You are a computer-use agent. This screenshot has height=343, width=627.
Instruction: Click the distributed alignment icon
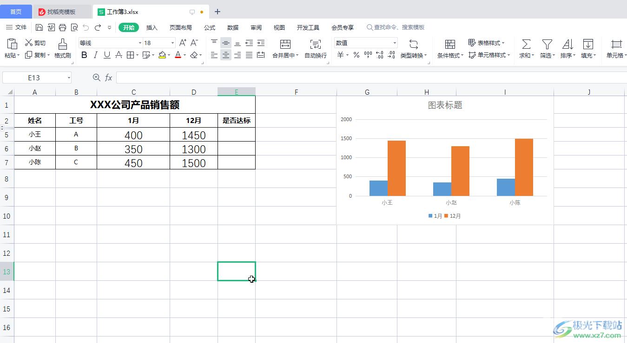[261, 55]
